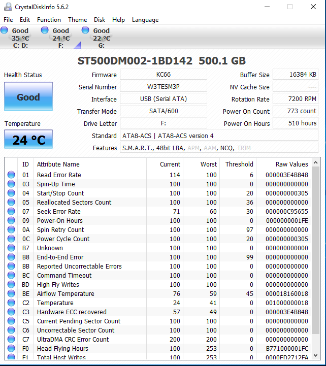Open the Disk menu
This screenshot has width=326, height=366.
pyautogui.click(x=100, y=20)
